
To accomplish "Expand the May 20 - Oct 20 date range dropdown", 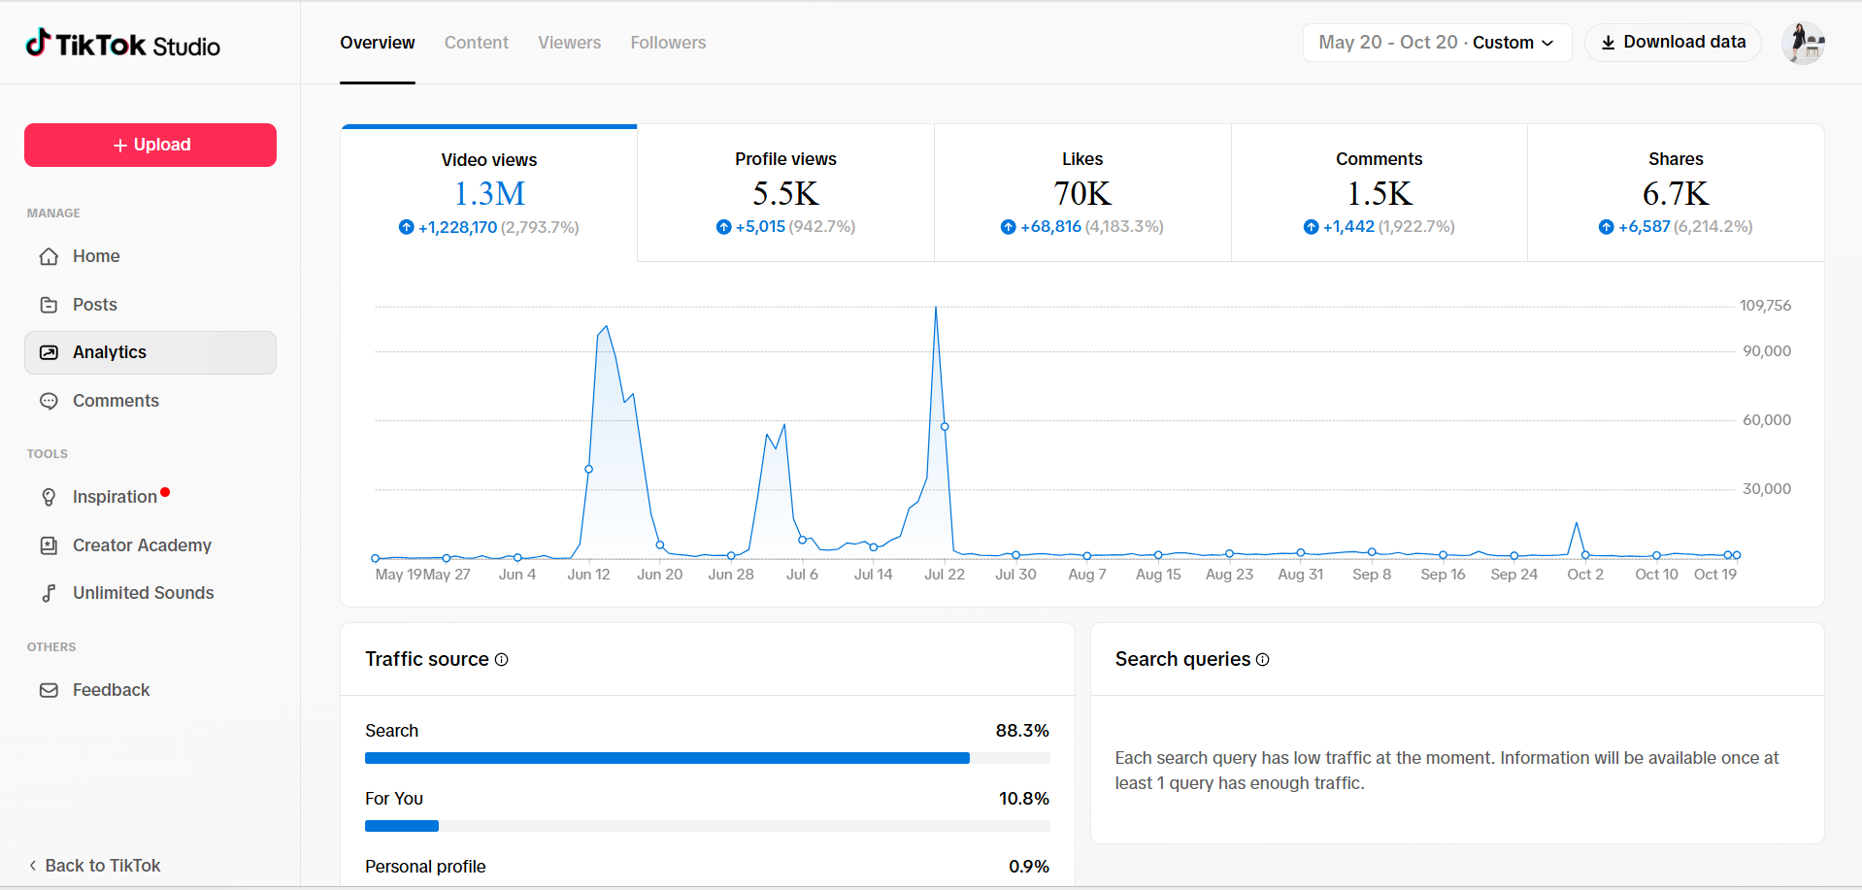I will click(1437, 43).
